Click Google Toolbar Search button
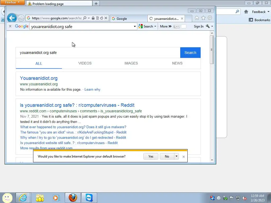 (x=146, y=26)
